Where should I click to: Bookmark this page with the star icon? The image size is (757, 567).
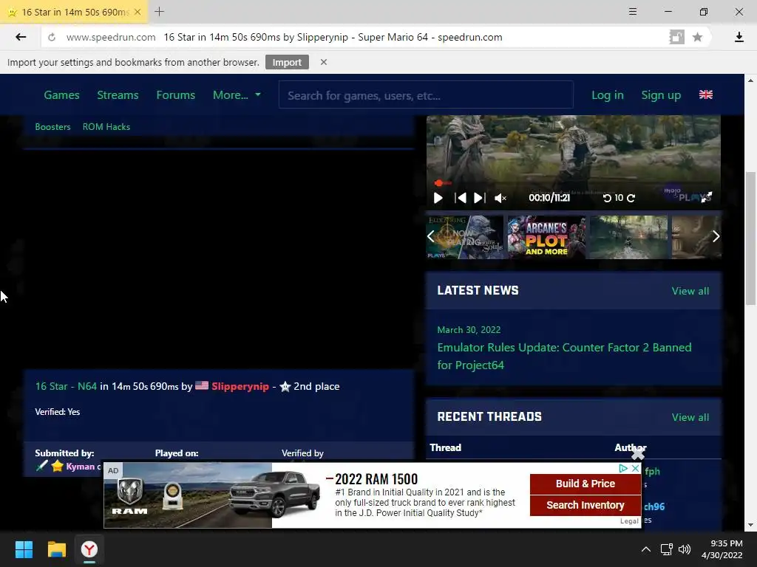click(x=697, y=37)
